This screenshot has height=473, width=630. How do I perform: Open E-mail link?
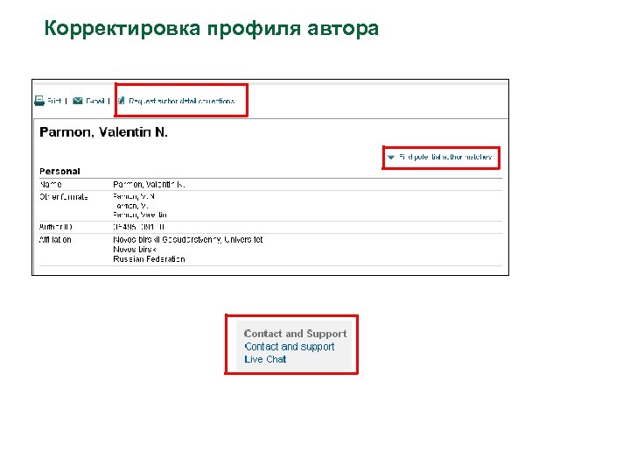tap(94, 101)
